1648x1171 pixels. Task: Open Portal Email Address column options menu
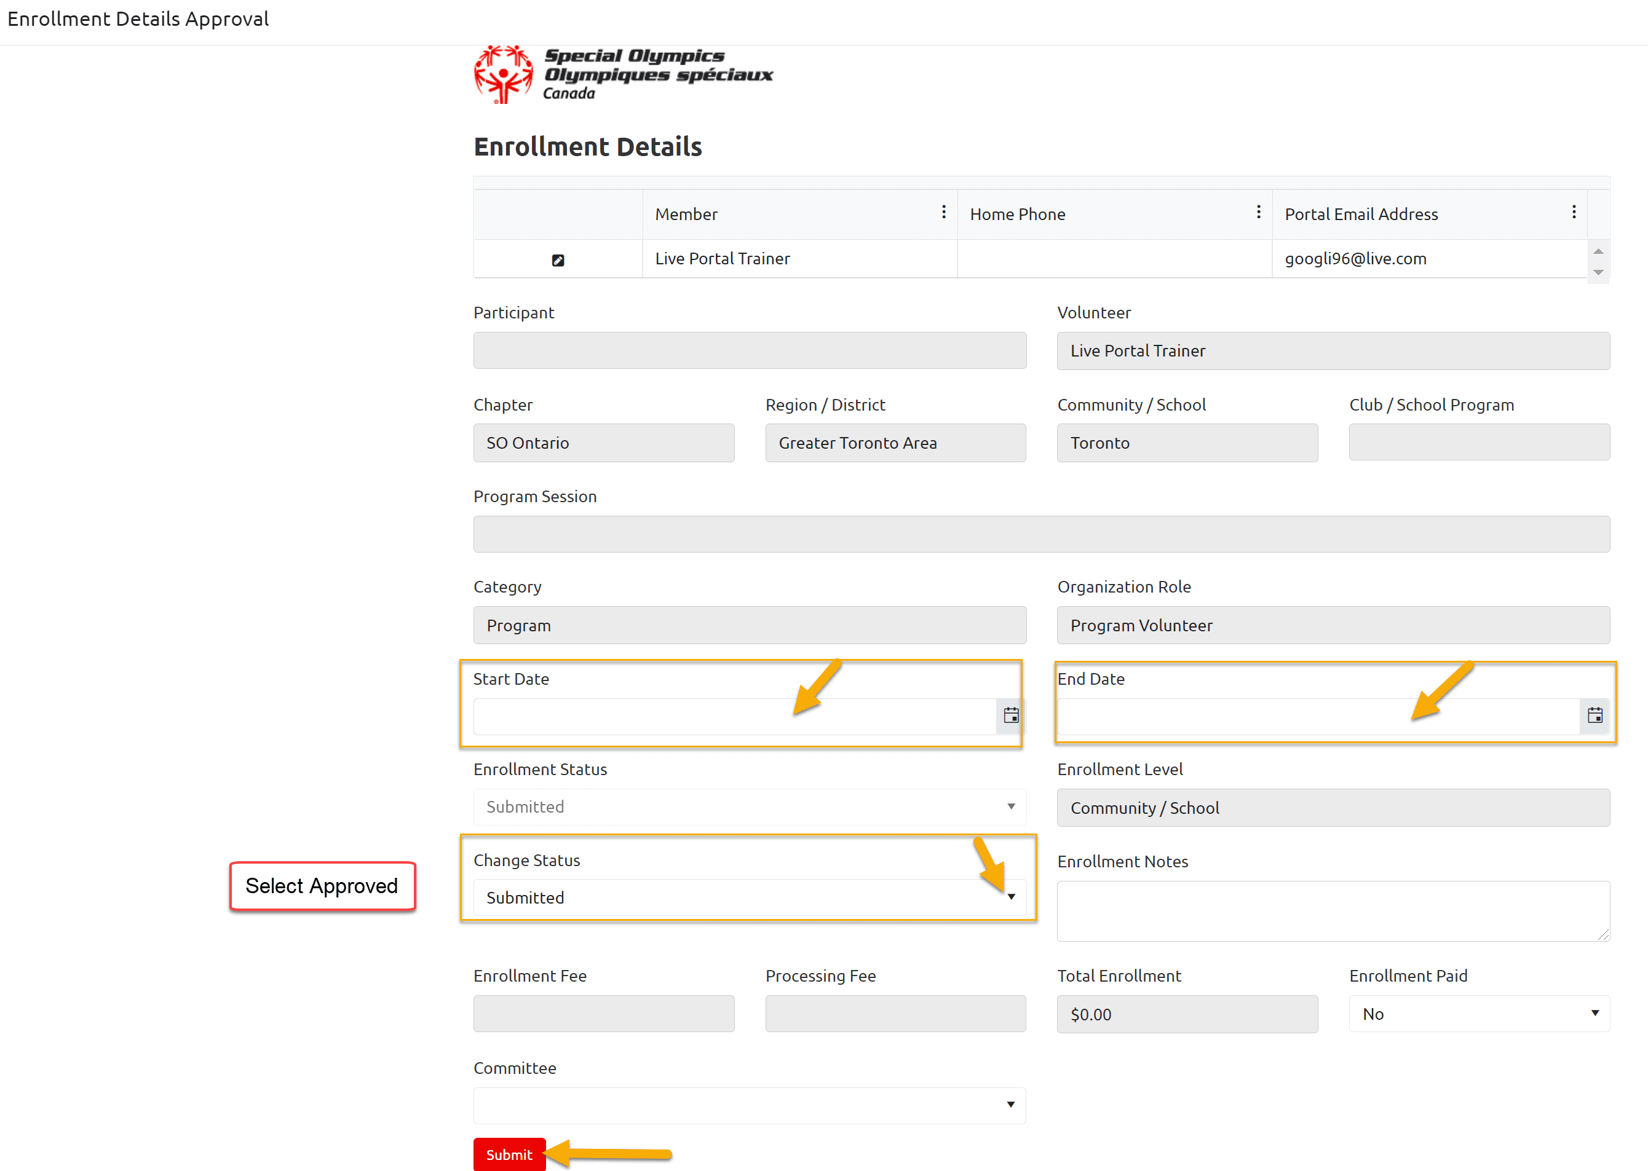click(1574, 212)
